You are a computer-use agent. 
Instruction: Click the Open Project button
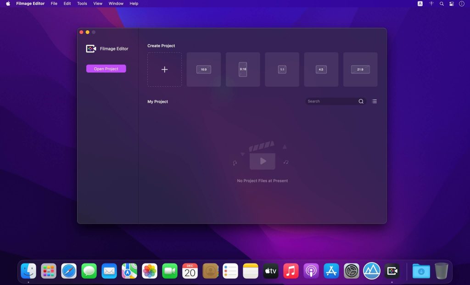[106, 68]
